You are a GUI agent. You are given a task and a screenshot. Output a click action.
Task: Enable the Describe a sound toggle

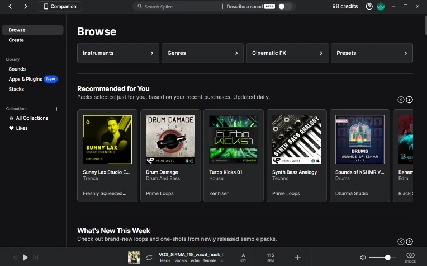[x=284, y=7]
